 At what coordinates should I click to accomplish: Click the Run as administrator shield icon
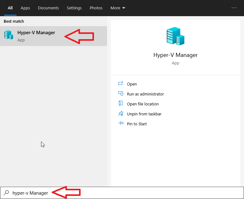[x=121, y=94]
